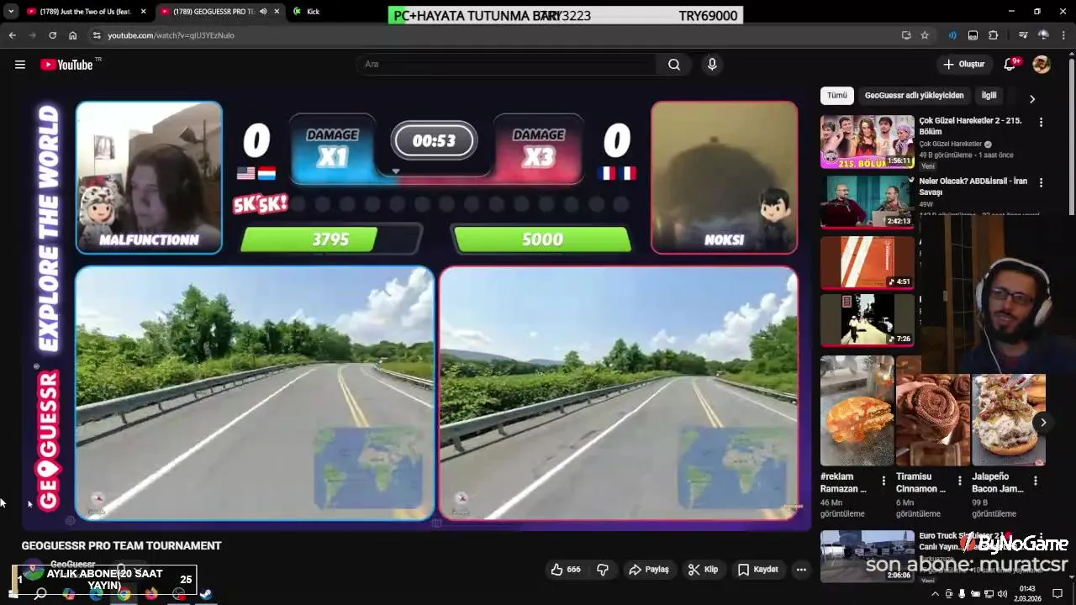Image resolution: width=1076 pixels, height=605 pixels.
Task: Open options menu for #reklam Ramazan short
Action: [883, 481]
